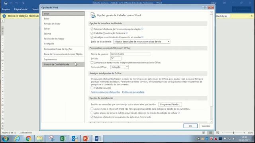This screenshot has height=143, width=255.
Task: Click the info icon beside Habilitar Visualização Dinâmica
Action: click(x=127, y=33)
